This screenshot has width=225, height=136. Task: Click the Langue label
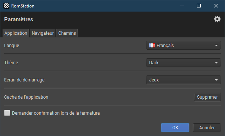[x=12, y=46]
